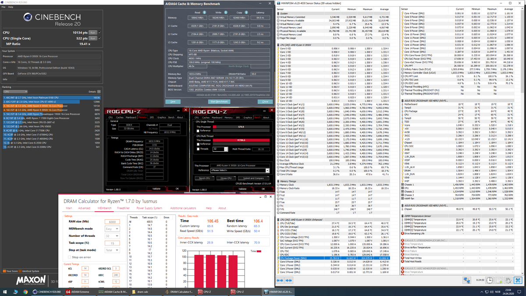Click Submit and Compare in CPU-Z

pyautogui.click(x=253, y=178)
